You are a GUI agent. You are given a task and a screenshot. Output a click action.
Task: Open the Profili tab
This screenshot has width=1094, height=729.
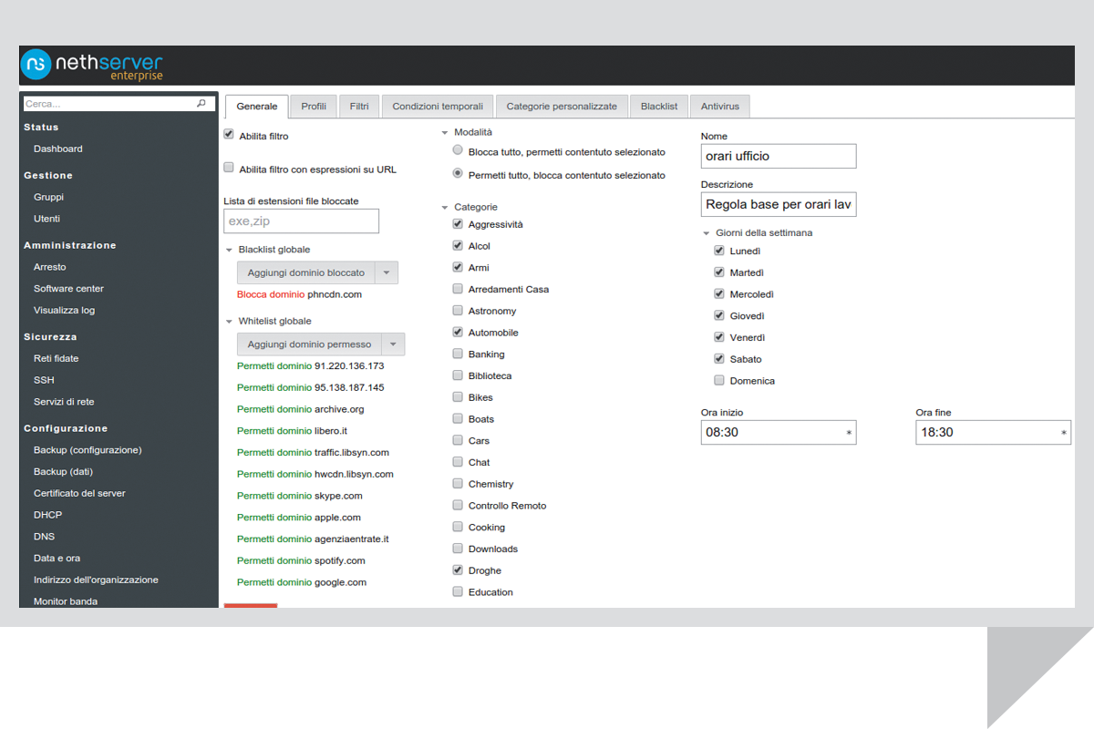click(314, 107)
